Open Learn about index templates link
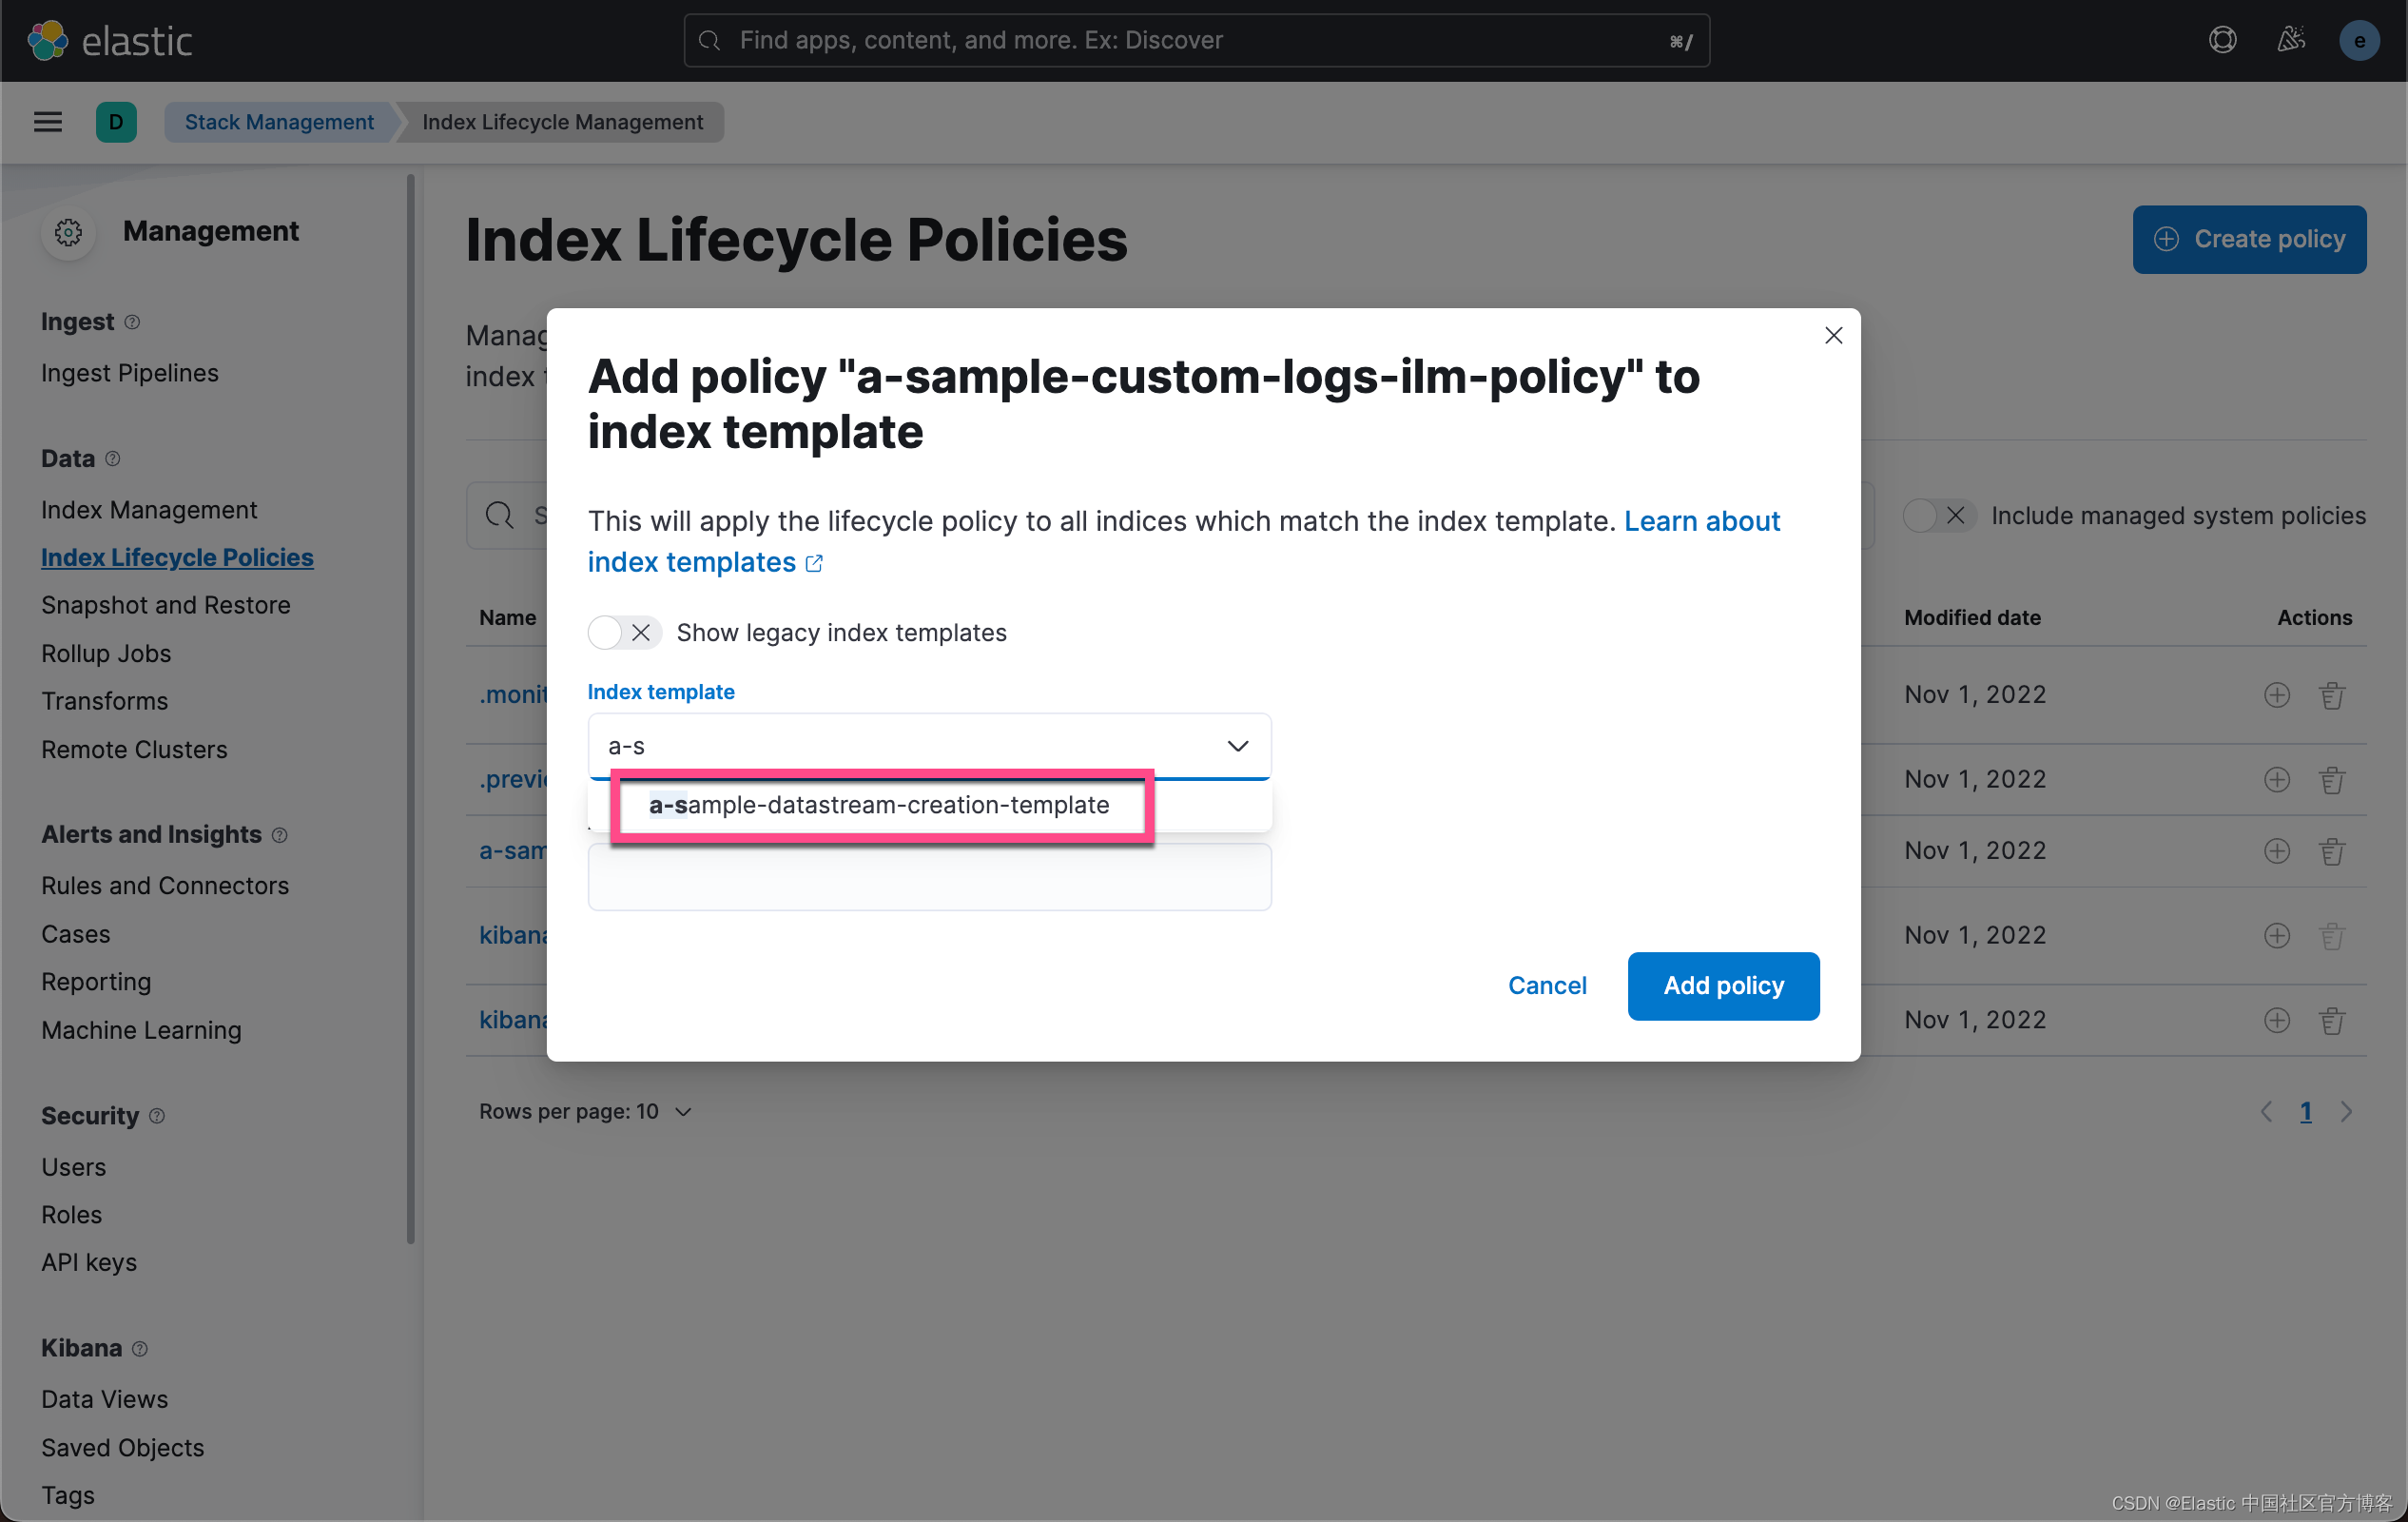2408x1522 pixels. coord(1701,521)
